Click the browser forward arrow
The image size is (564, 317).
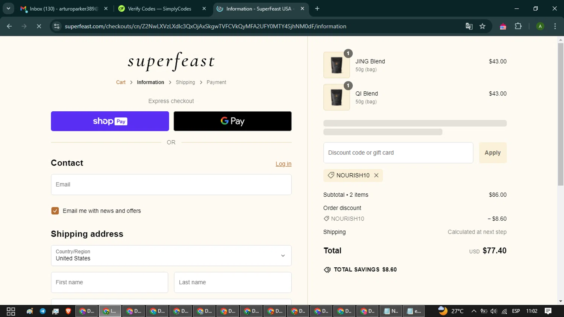24,26
